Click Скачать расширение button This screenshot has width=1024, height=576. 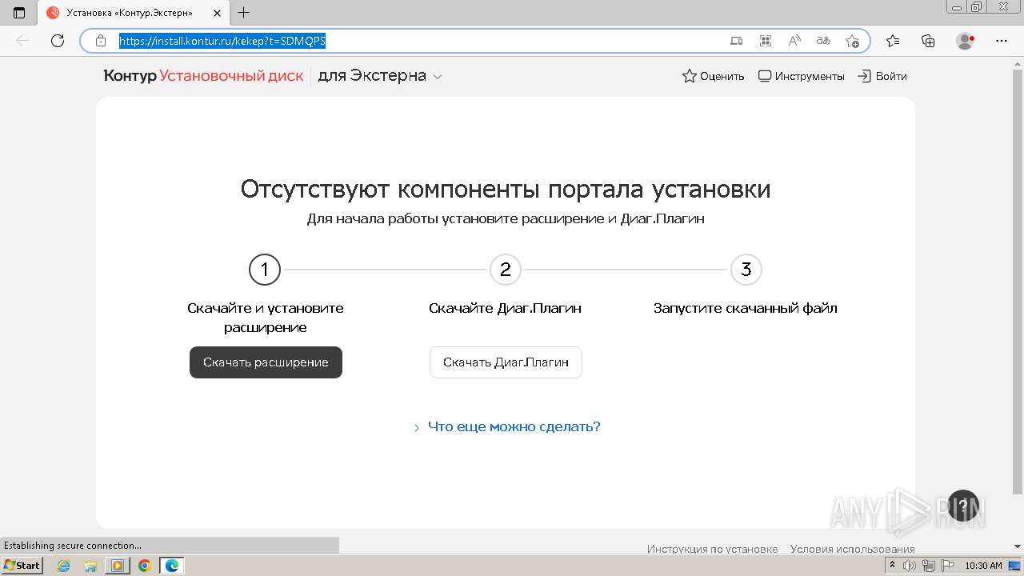tap(266, 362)
